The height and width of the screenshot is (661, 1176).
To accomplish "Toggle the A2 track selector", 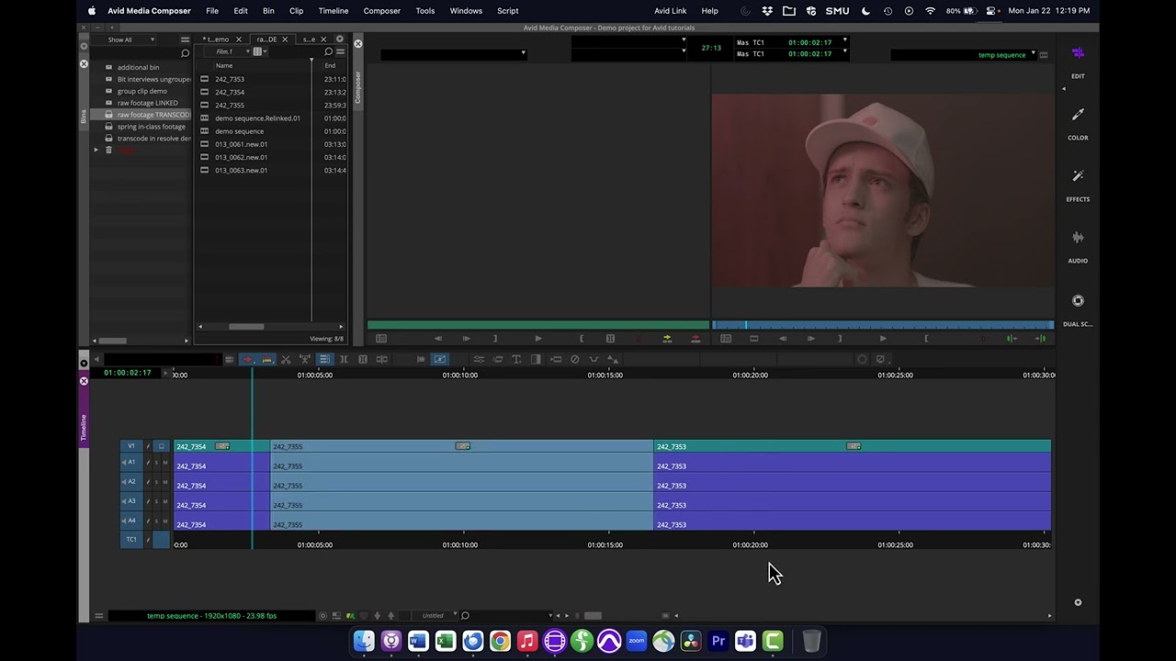I will click(131, 482).
